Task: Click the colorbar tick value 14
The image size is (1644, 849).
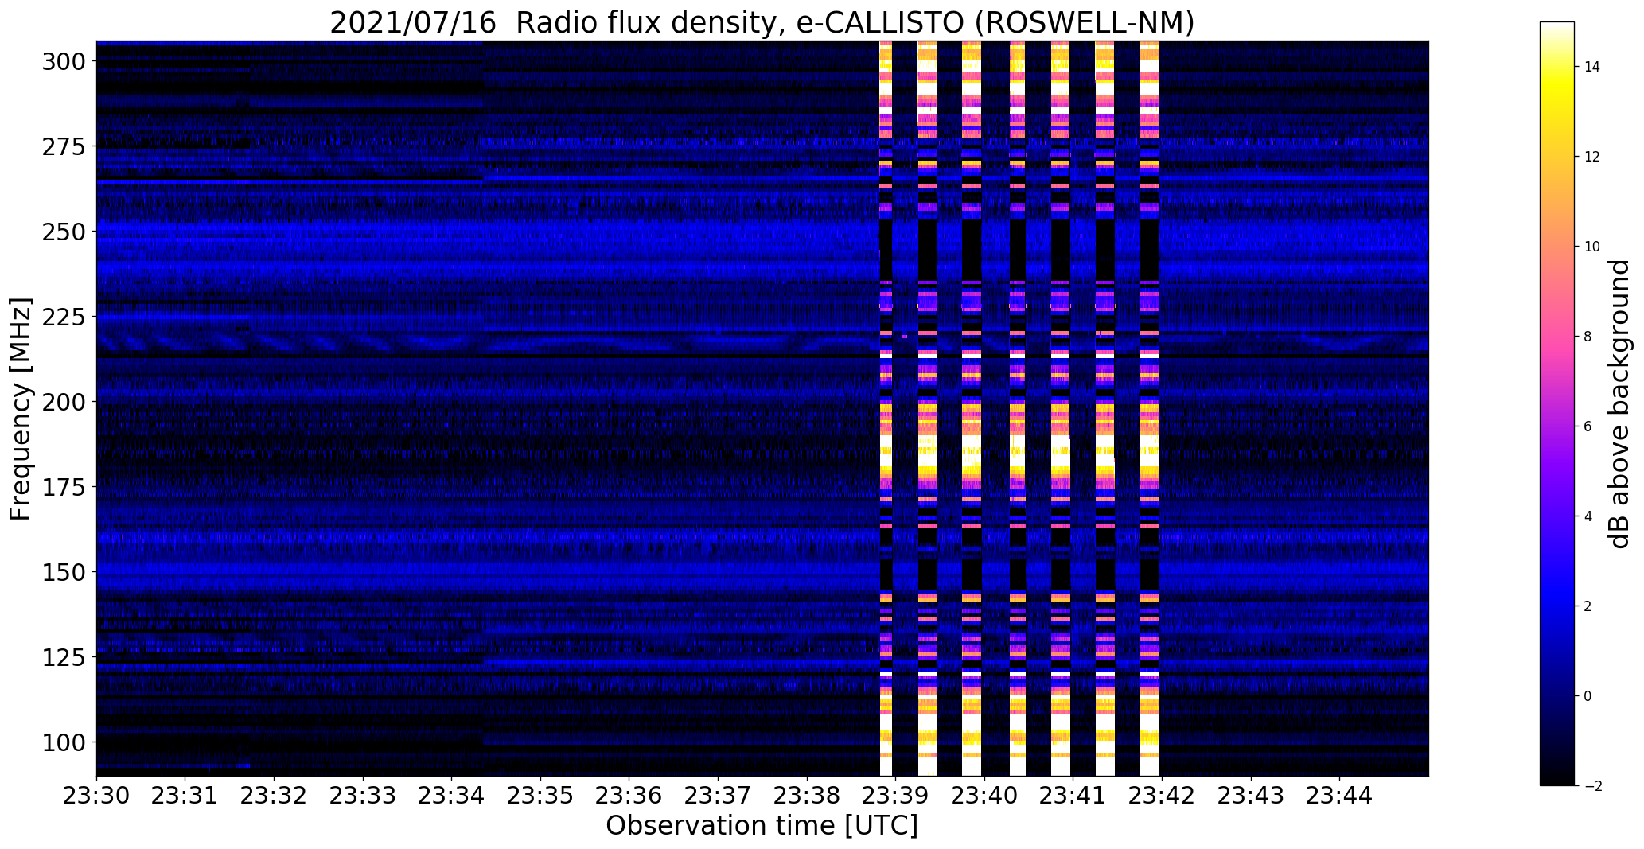Action: click(1591, 67)
